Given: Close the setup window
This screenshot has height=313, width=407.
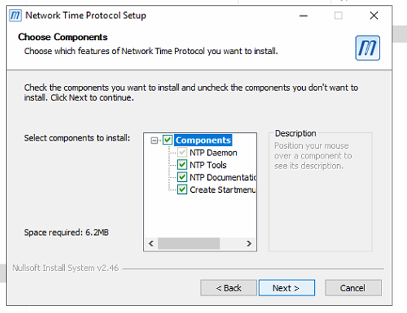Looking at the screenshot, I should coord(374,15).
